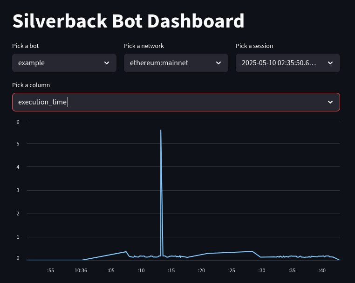Click the Pick a network label
This screenshot has width=355, height=283.
pos(144,46)
